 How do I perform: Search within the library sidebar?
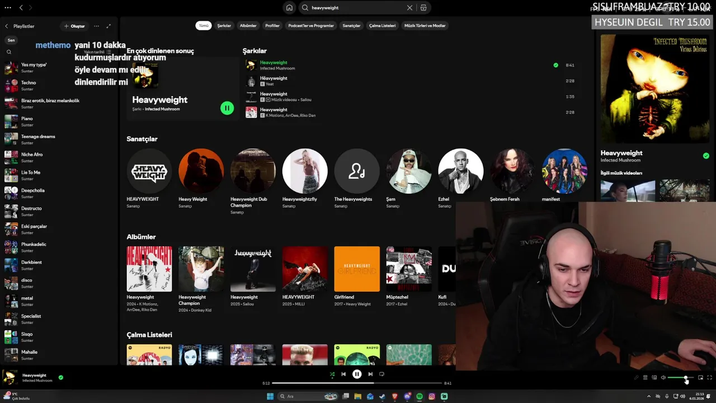click(9, 52)
